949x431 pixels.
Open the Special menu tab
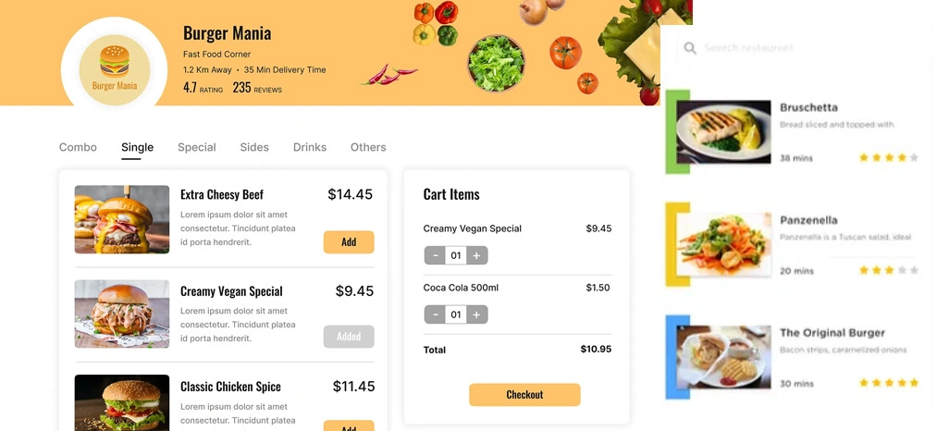(197, 147)
